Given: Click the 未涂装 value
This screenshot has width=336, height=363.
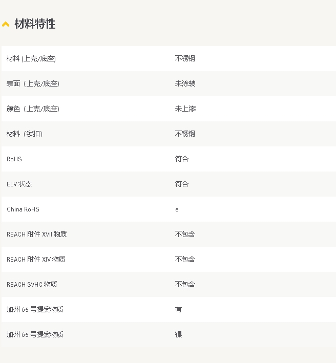Looking at the screenshot, I should coord(185,84).
